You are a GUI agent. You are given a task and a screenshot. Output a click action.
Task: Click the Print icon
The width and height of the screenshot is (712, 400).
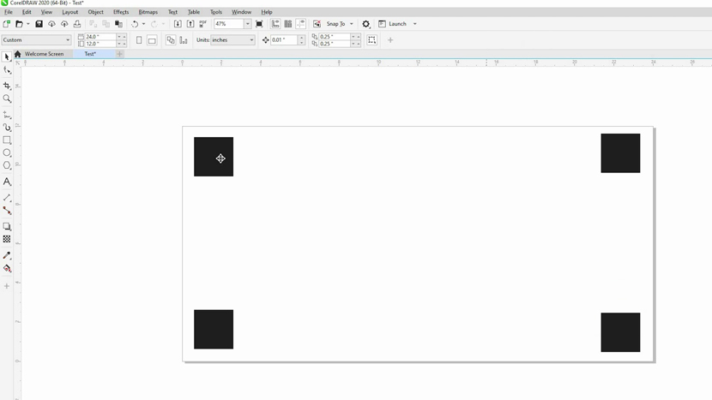[76, 24]
